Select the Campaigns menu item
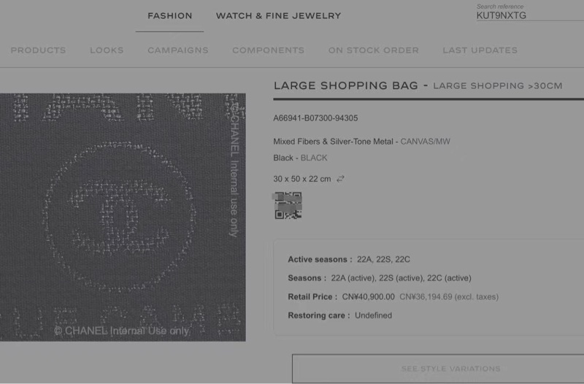The image size is (584, 384). pyautogui.click(x=178, y=50)
